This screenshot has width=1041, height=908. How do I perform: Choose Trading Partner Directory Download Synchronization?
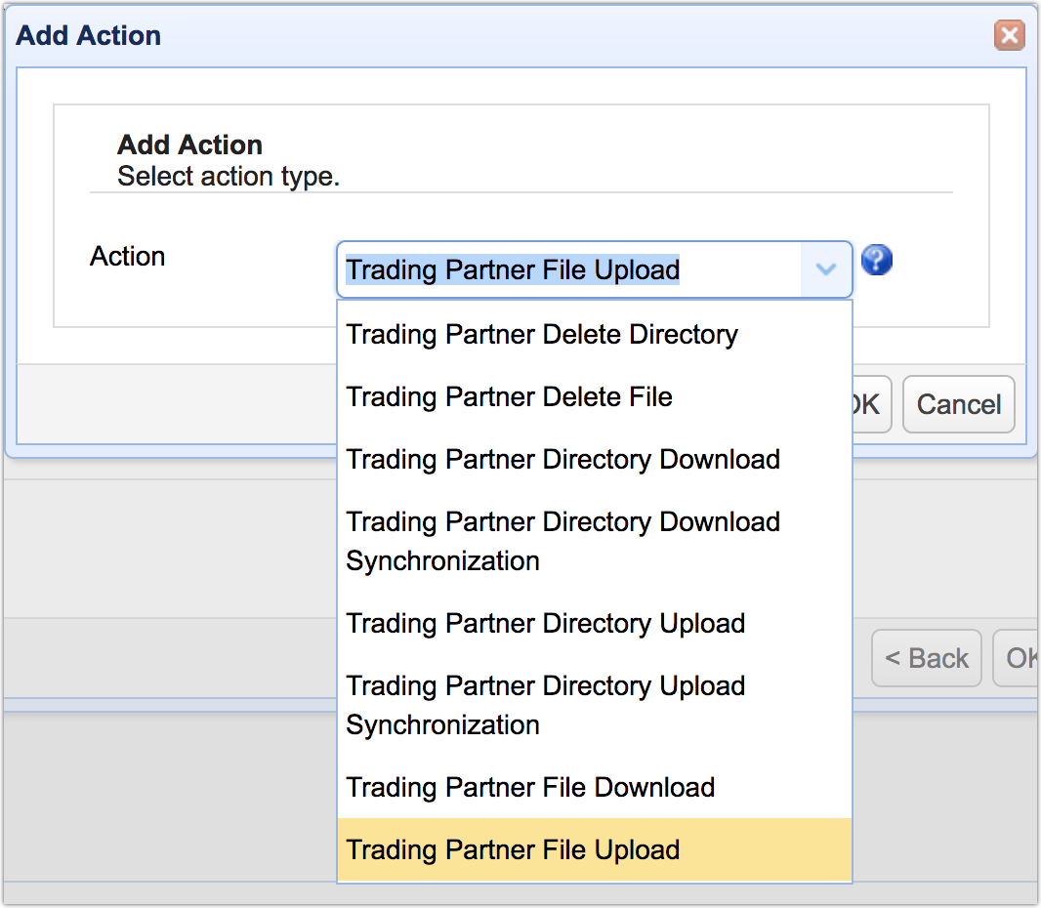pyautogui.click(x=595, y=541)
